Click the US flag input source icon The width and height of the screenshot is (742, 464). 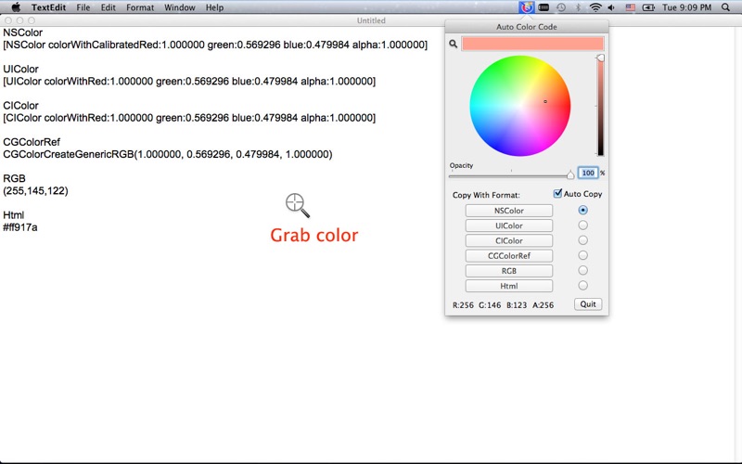631,7
